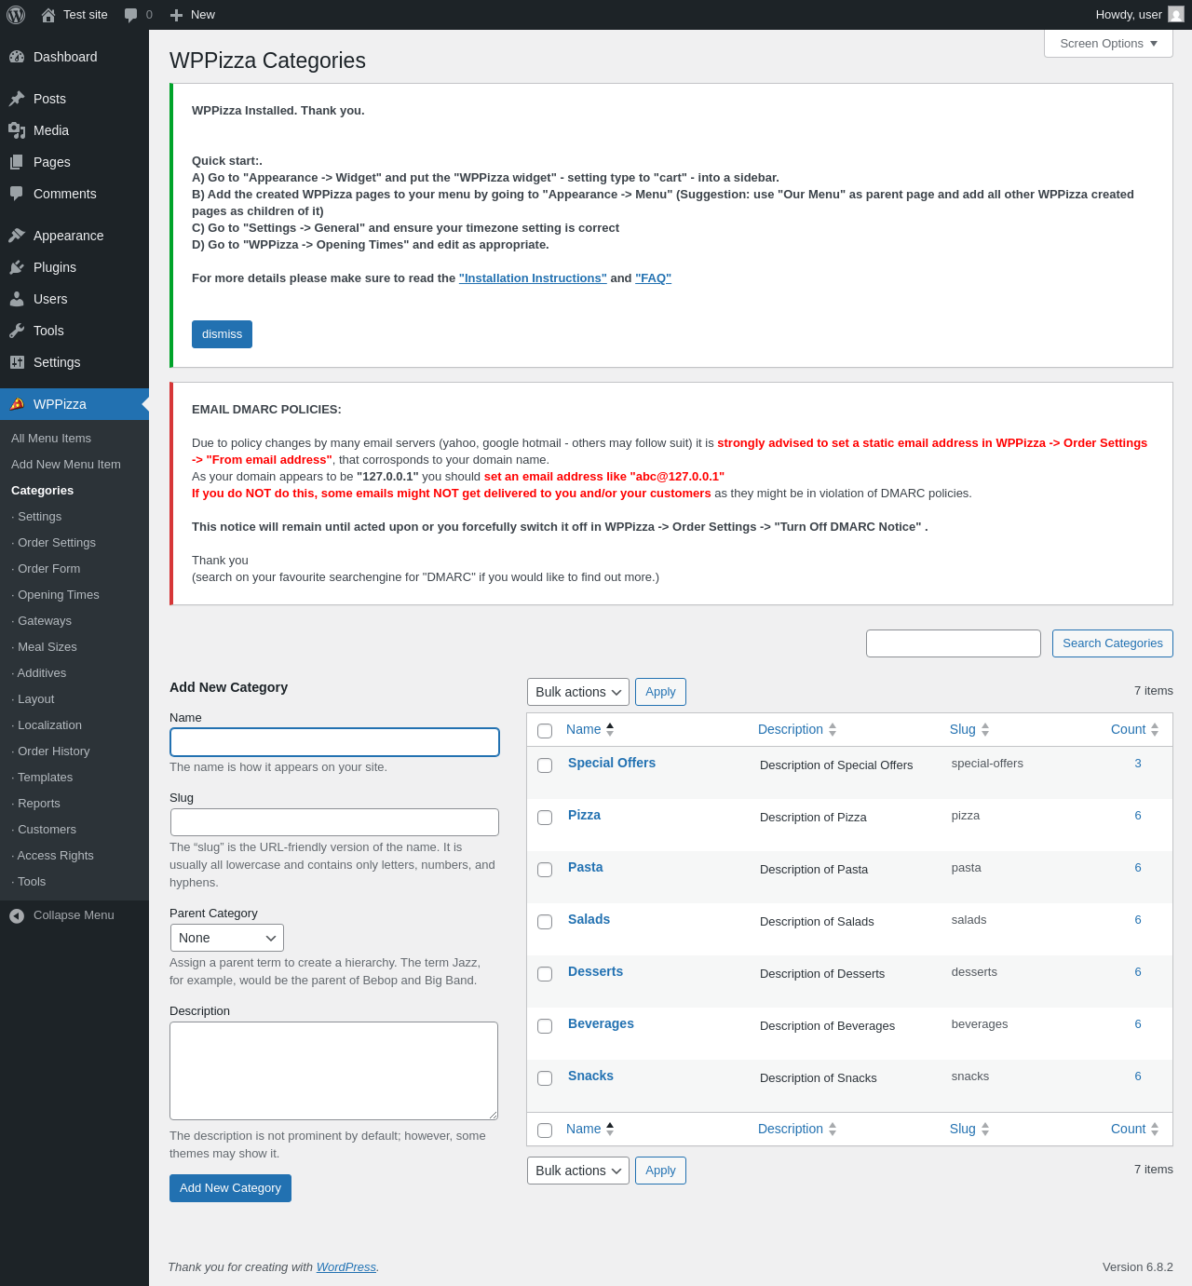Go to the Order Settings submenu item
The height and width of the screenshot is (1286, 1192).
click(57, 542)
